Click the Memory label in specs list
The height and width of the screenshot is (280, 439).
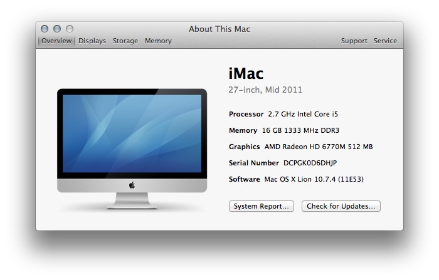pos(243,130)
